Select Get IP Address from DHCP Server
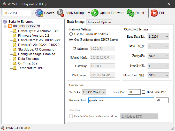Viewport: 175px width, 131px height. (71, 39)
